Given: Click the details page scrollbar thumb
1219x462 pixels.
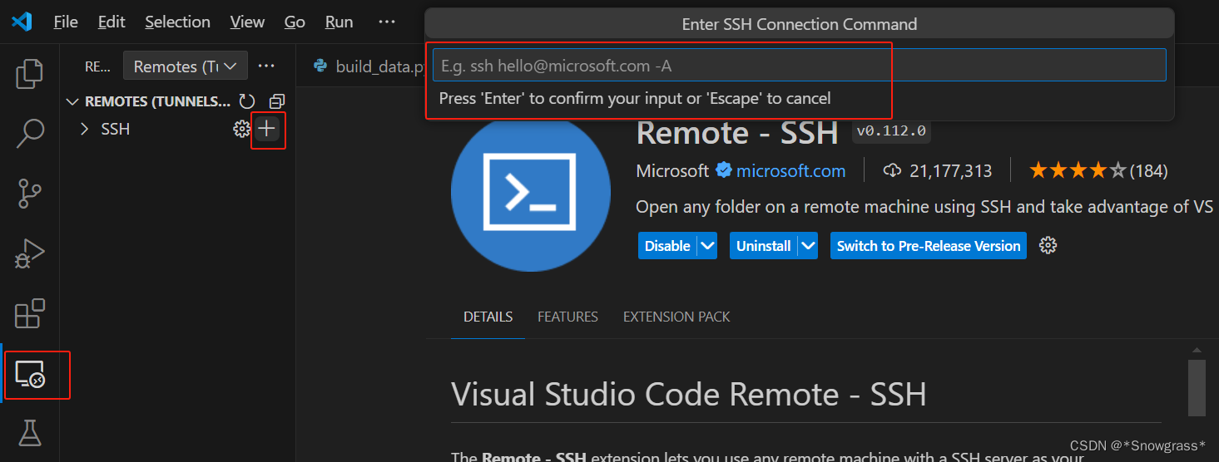Looking at the screenshot, I should 1197,387.
